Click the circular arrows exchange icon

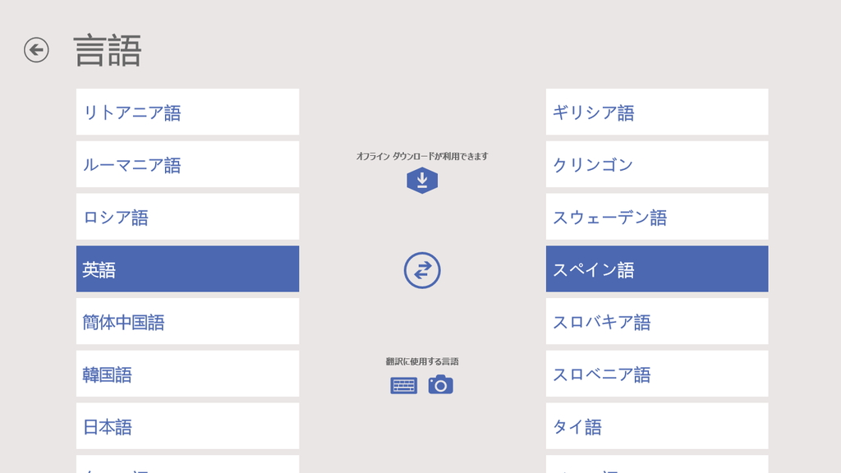tap(421, 269)
